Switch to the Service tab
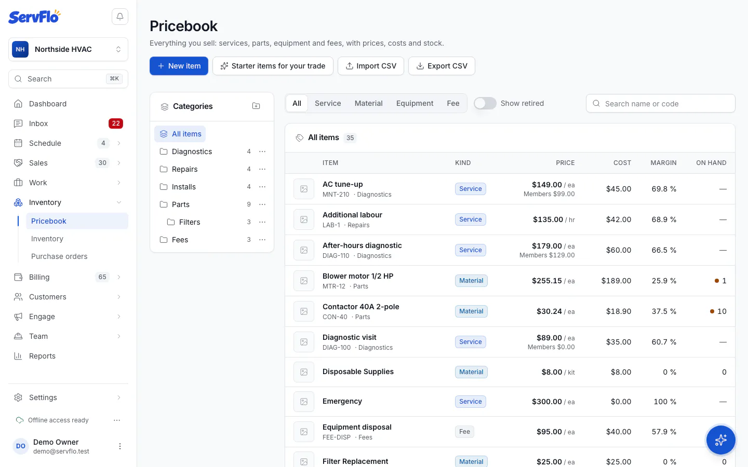The width and height of the screenshot is (748, 467). click(x=328, y=103)
